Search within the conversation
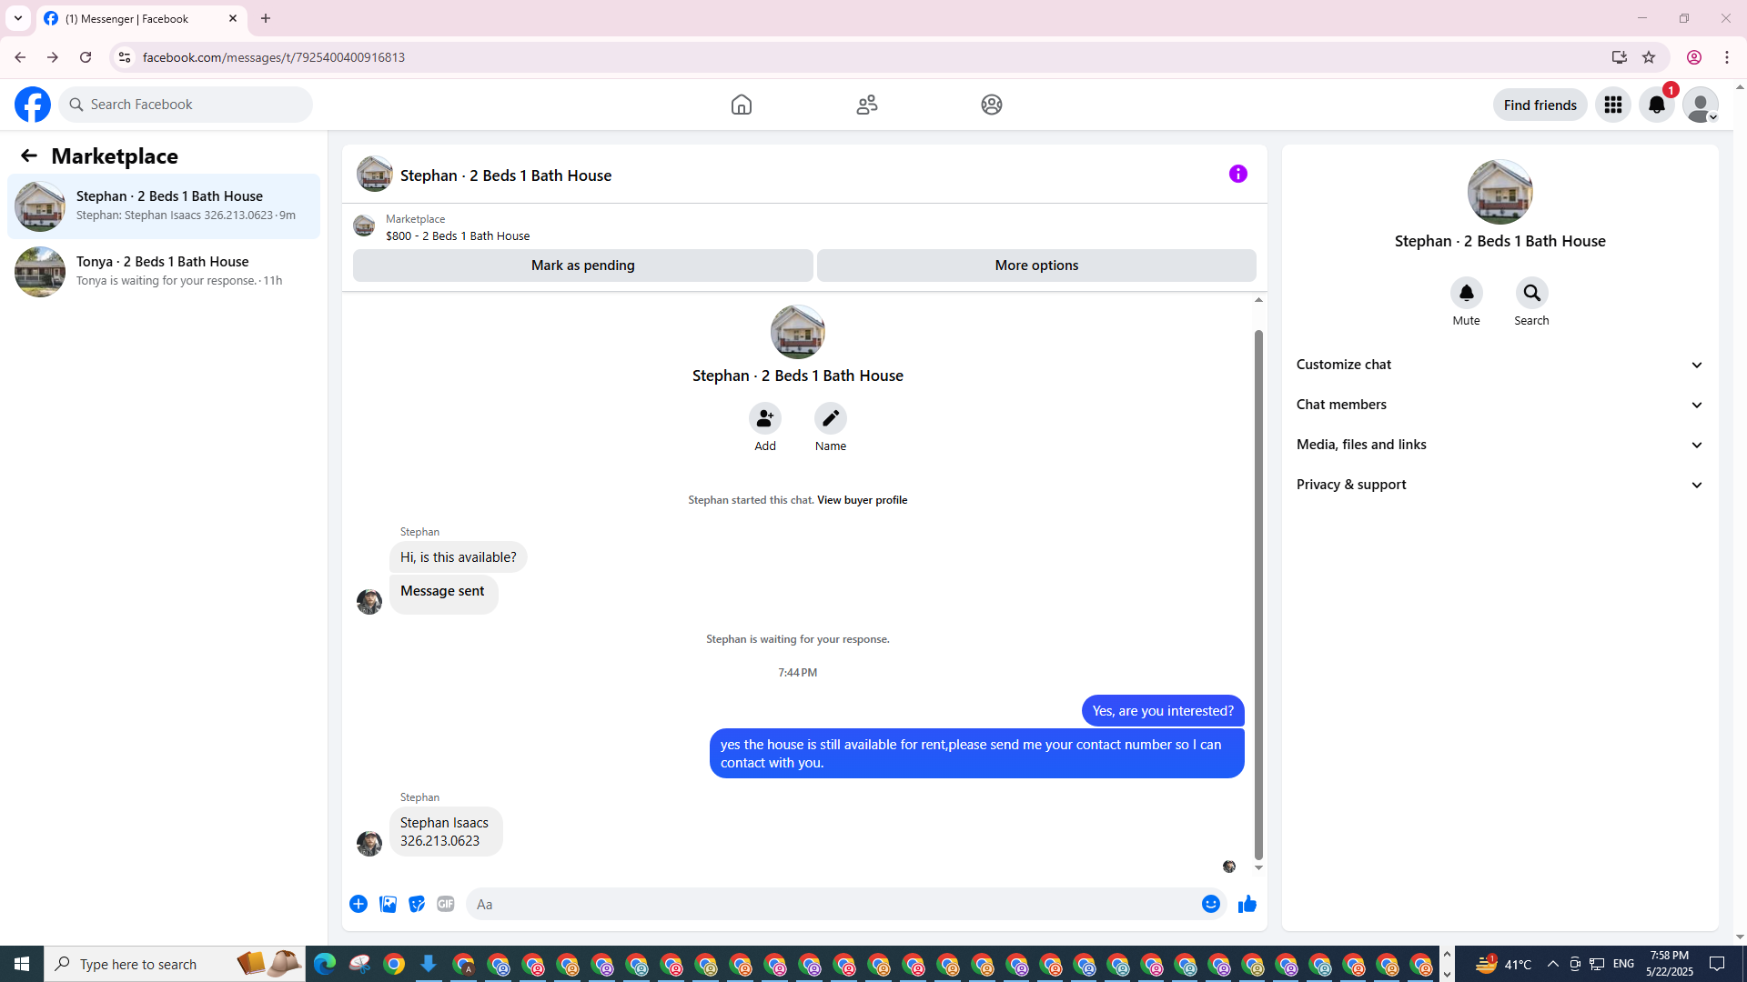Screen dimensions: 1747x982 (1532, 293)
